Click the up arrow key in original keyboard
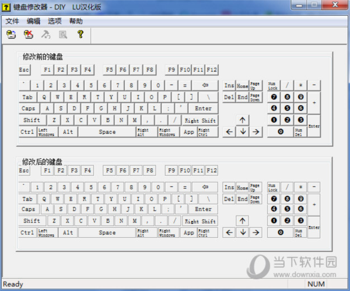350x291 pixels. 243,120
